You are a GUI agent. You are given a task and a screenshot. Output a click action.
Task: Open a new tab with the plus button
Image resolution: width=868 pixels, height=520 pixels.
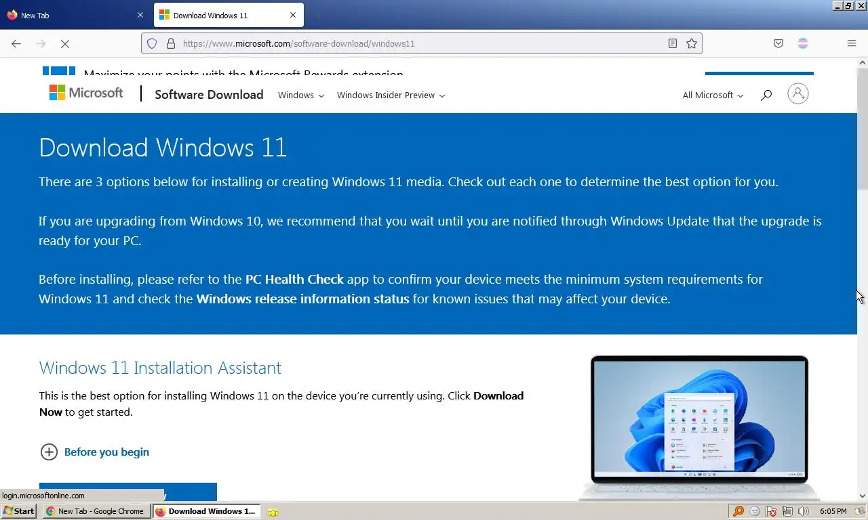(x=317, y=15)
